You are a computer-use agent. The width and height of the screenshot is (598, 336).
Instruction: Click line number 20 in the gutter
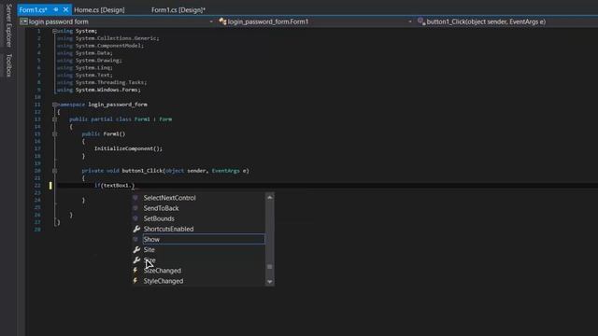coord(37,171)
